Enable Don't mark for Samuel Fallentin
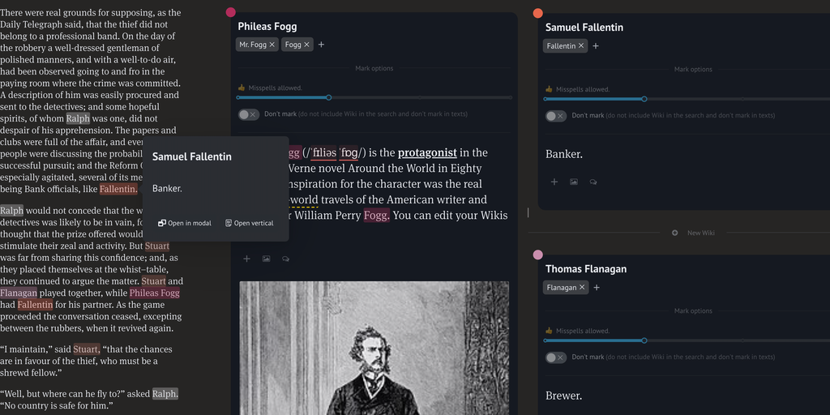 point(555,116)
